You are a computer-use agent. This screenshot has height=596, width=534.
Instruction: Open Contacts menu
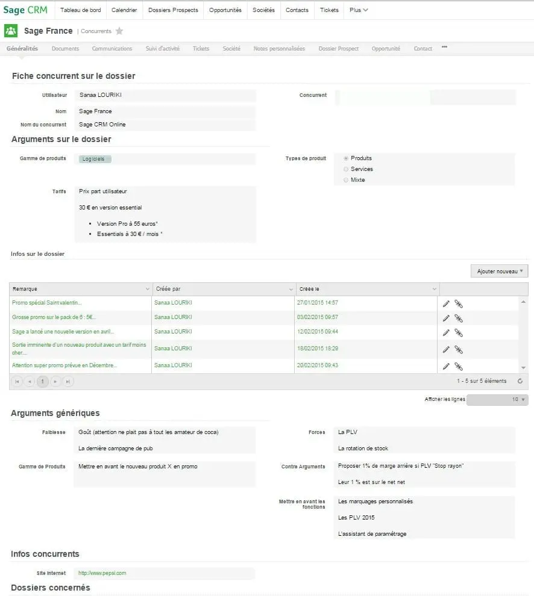click(x=297, y=10)
